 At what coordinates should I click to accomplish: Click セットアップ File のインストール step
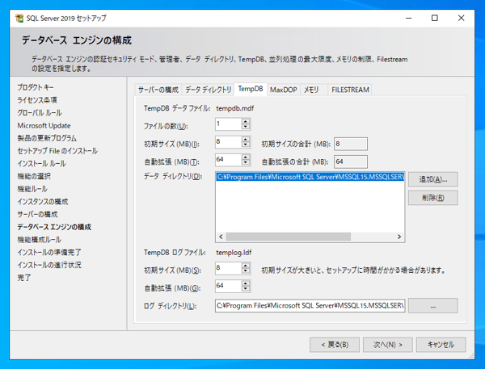point(57,151)
